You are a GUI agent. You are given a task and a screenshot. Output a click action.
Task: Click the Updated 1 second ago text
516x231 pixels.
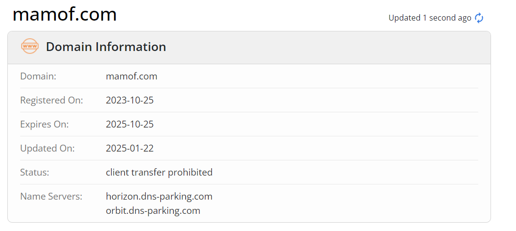tap(429, 18)
